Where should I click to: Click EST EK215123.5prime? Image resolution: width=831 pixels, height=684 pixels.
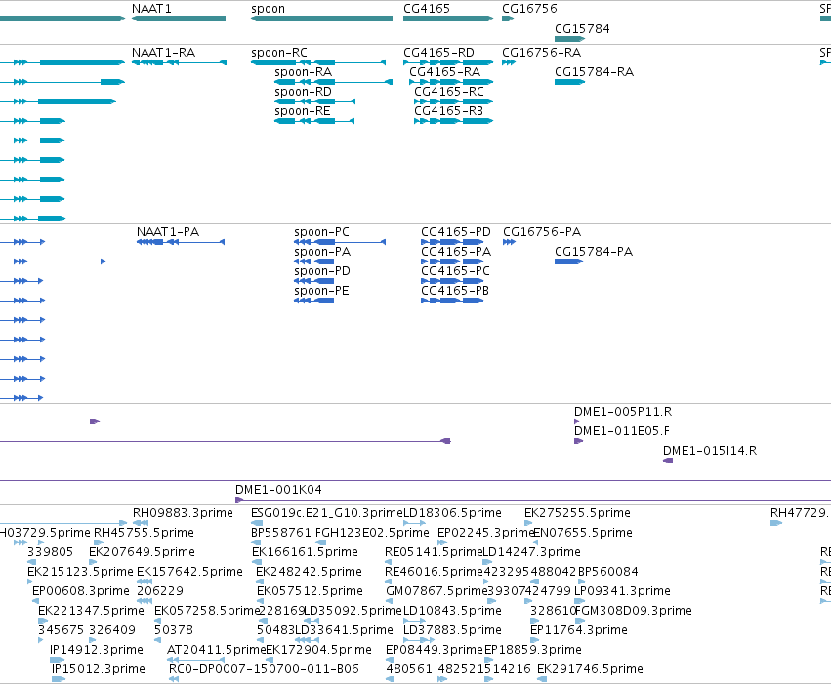pos(80,573)
